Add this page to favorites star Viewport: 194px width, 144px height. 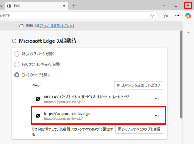point(152,16)
